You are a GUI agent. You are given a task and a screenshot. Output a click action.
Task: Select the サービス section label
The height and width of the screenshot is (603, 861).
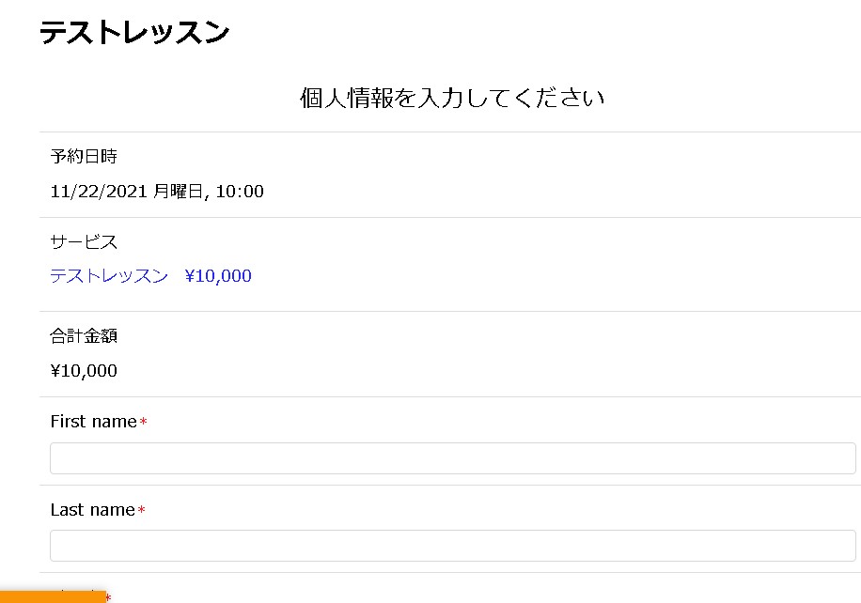pyautogui.click(x=84, y=242)
